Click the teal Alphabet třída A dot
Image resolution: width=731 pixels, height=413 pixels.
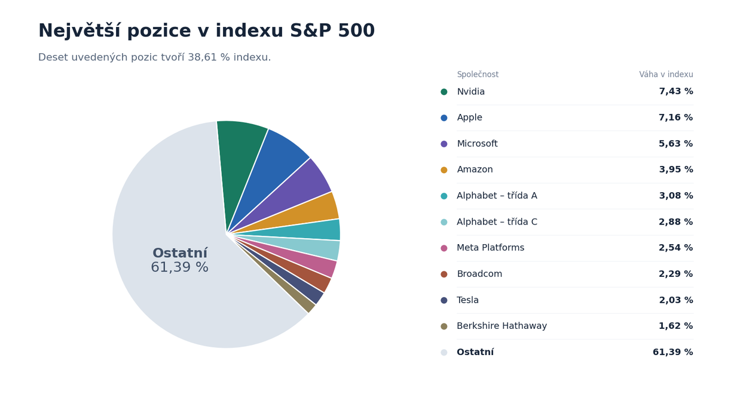[x=444, y=196]
